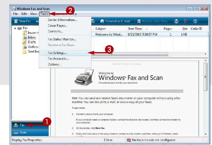Image resolution: width=212 pixels, height=145 pixels.
Task: Collapse the Fax tree node
Action: coord(15,28)
